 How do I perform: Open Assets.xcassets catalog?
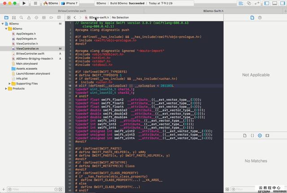(26, 69)
